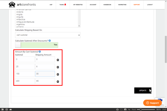
Task: Click the 21:27 clock in status bar
Action: coord(164,110)
